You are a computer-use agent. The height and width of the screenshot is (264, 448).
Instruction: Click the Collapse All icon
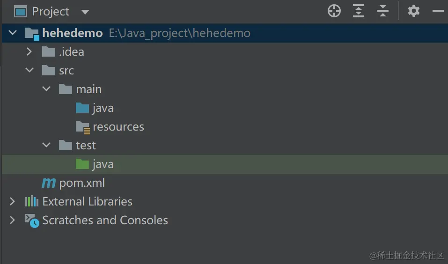[383, 11]
